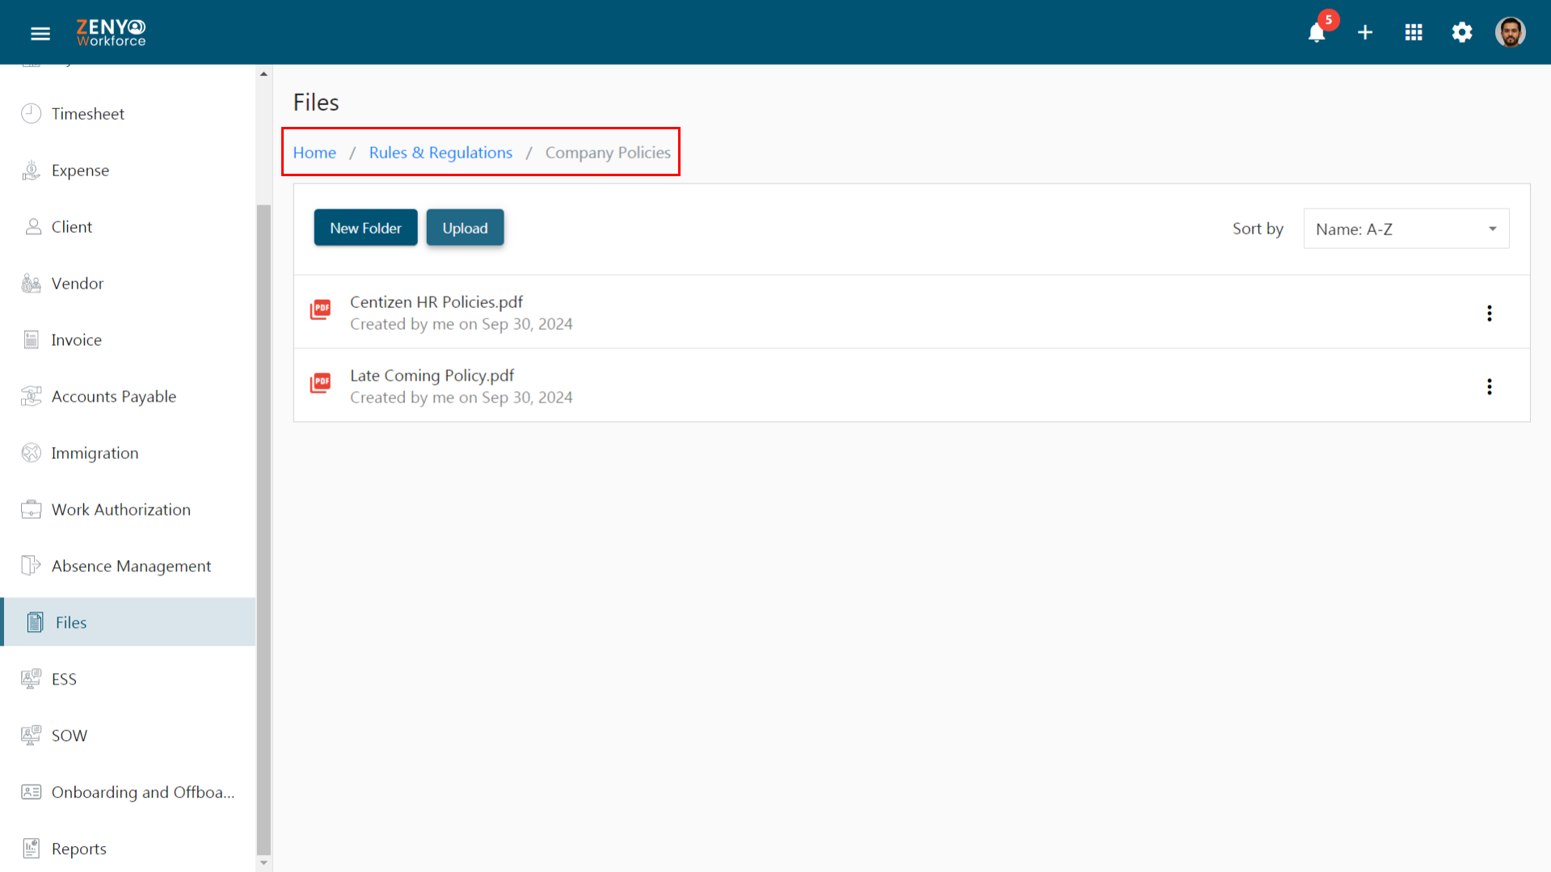Open the Late Coming Policy.pdf file
The image size is (1551, 872).
pos(432,375)
